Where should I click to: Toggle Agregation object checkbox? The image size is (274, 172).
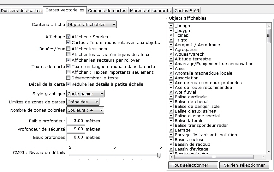[171, 49]
